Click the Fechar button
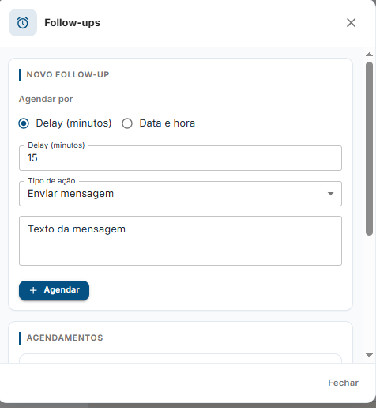The height and width of the screenshot is (408, 376). [343, 383]
